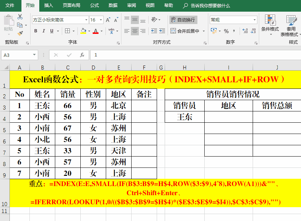This screenshot has width=301, height=221.
Task: Switch to the 公式 (Formulas) tab
Action: point(95,5)
